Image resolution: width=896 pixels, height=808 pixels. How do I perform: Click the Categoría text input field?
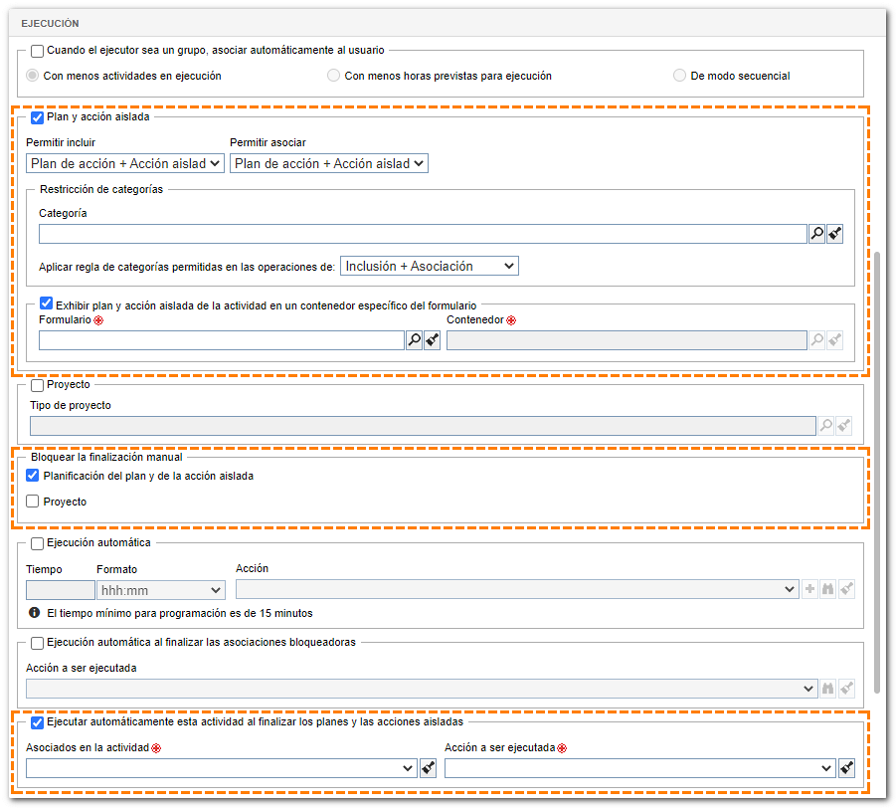(x=423, y=234)
